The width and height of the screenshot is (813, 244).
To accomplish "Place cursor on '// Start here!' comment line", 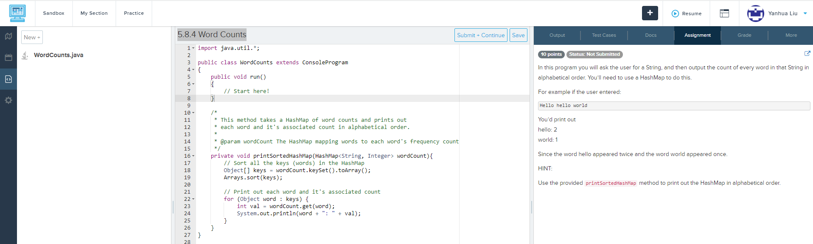I will [x=247, y=91].
